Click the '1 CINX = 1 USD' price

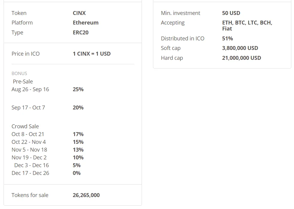(91, 54)
